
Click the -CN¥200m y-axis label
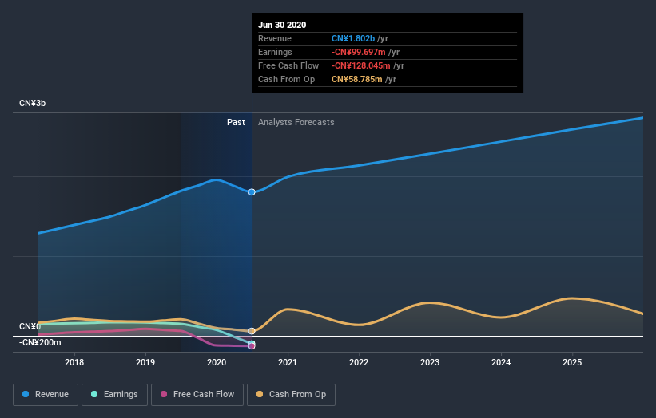(x=40, y=342)
